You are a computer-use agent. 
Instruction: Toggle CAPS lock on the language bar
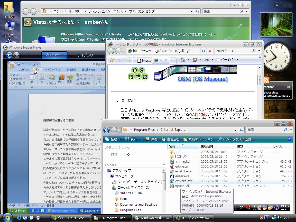(283, 206)
